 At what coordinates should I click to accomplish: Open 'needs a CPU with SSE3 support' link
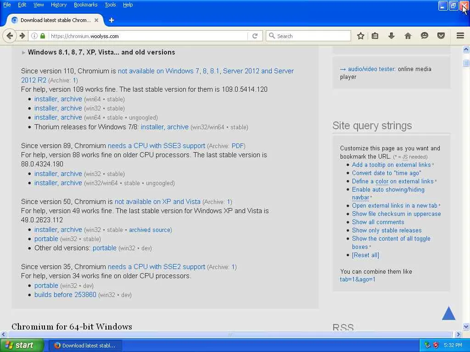coord(156,146)
